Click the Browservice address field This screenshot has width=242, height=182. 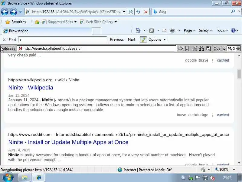96,49
